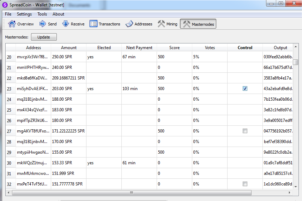Click address cell miSyhDvAEJFK...
Screen dimensions: 302x201
[x=33, y=89]
